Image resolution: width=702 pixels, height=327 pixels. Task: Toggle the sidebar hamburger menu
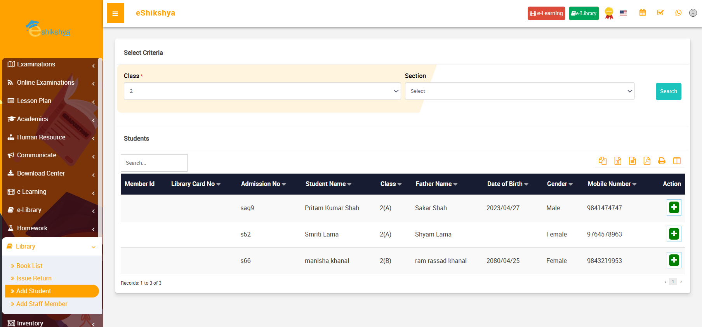[x=115, y=13]
